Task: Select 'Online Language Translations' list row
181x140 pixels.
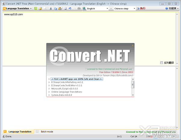Action: 67,92
